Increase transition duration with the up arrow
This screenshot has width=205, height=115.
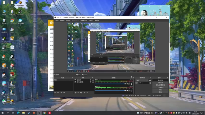pos(150,82)
